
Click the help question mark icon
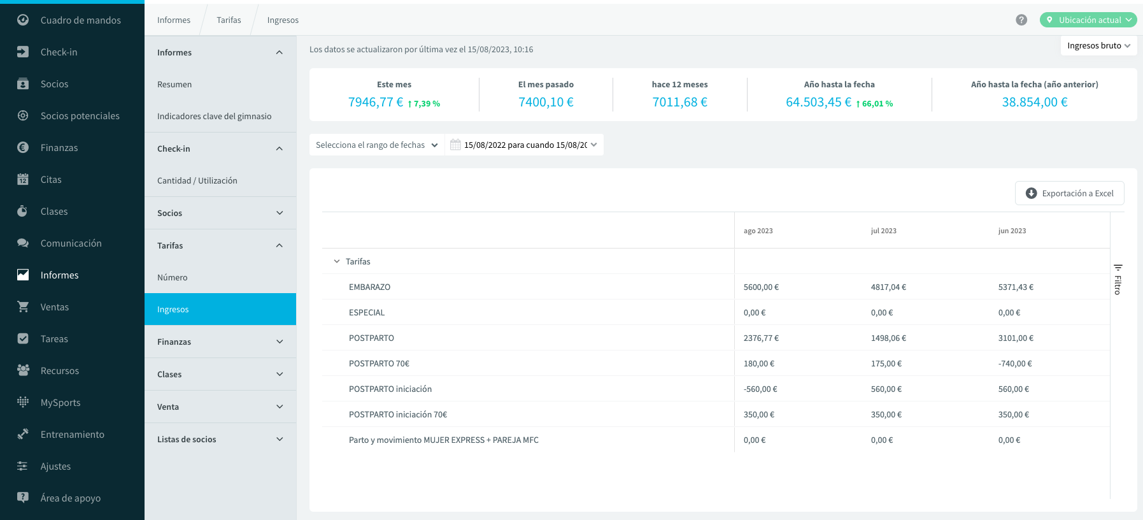1021,20
